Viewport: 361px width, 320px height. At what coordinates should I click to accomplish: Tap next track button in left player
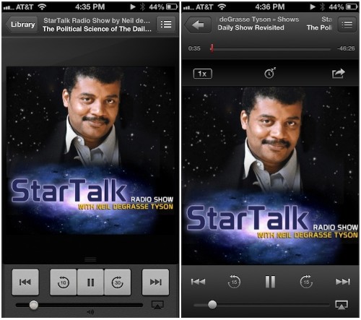click(155, 282)
